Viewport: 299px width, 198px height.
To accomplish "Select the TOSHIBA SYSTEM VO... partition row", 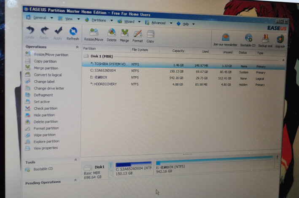I will [x=183, y=65].
